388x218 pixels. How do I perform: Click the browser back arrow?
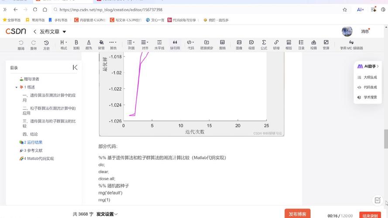click(16, 10)
